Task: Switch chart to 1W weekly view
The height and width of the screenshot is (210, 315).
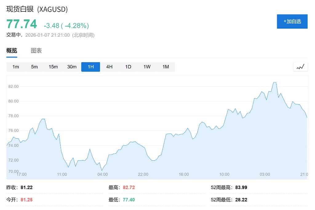Action: 147,67
